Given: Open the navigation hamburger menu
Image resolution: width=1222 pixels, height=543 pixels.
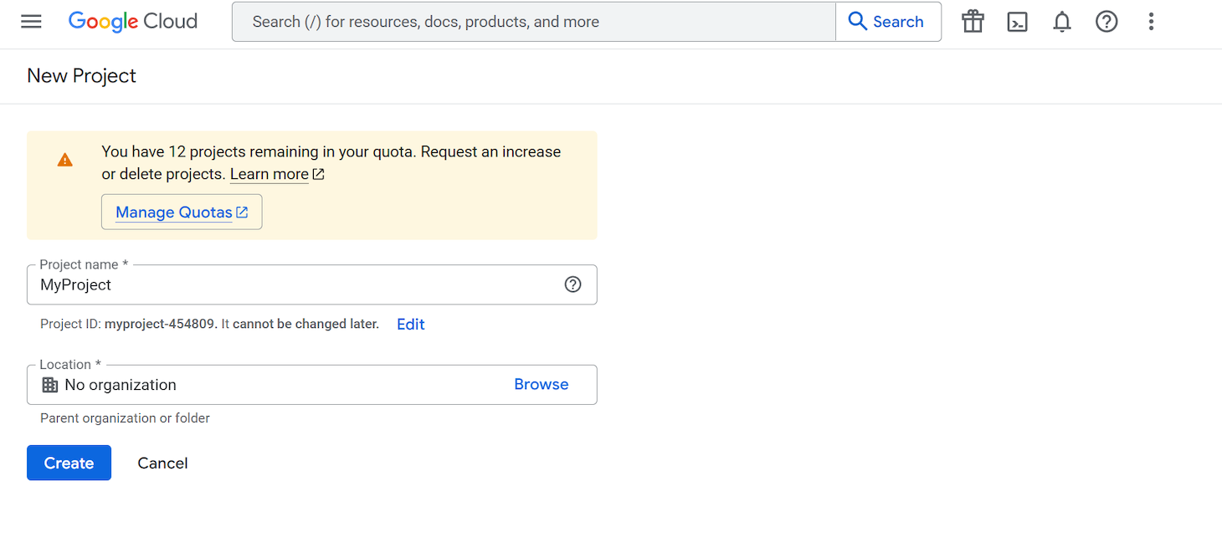Looking at the screenshot, I should point(31,22).
